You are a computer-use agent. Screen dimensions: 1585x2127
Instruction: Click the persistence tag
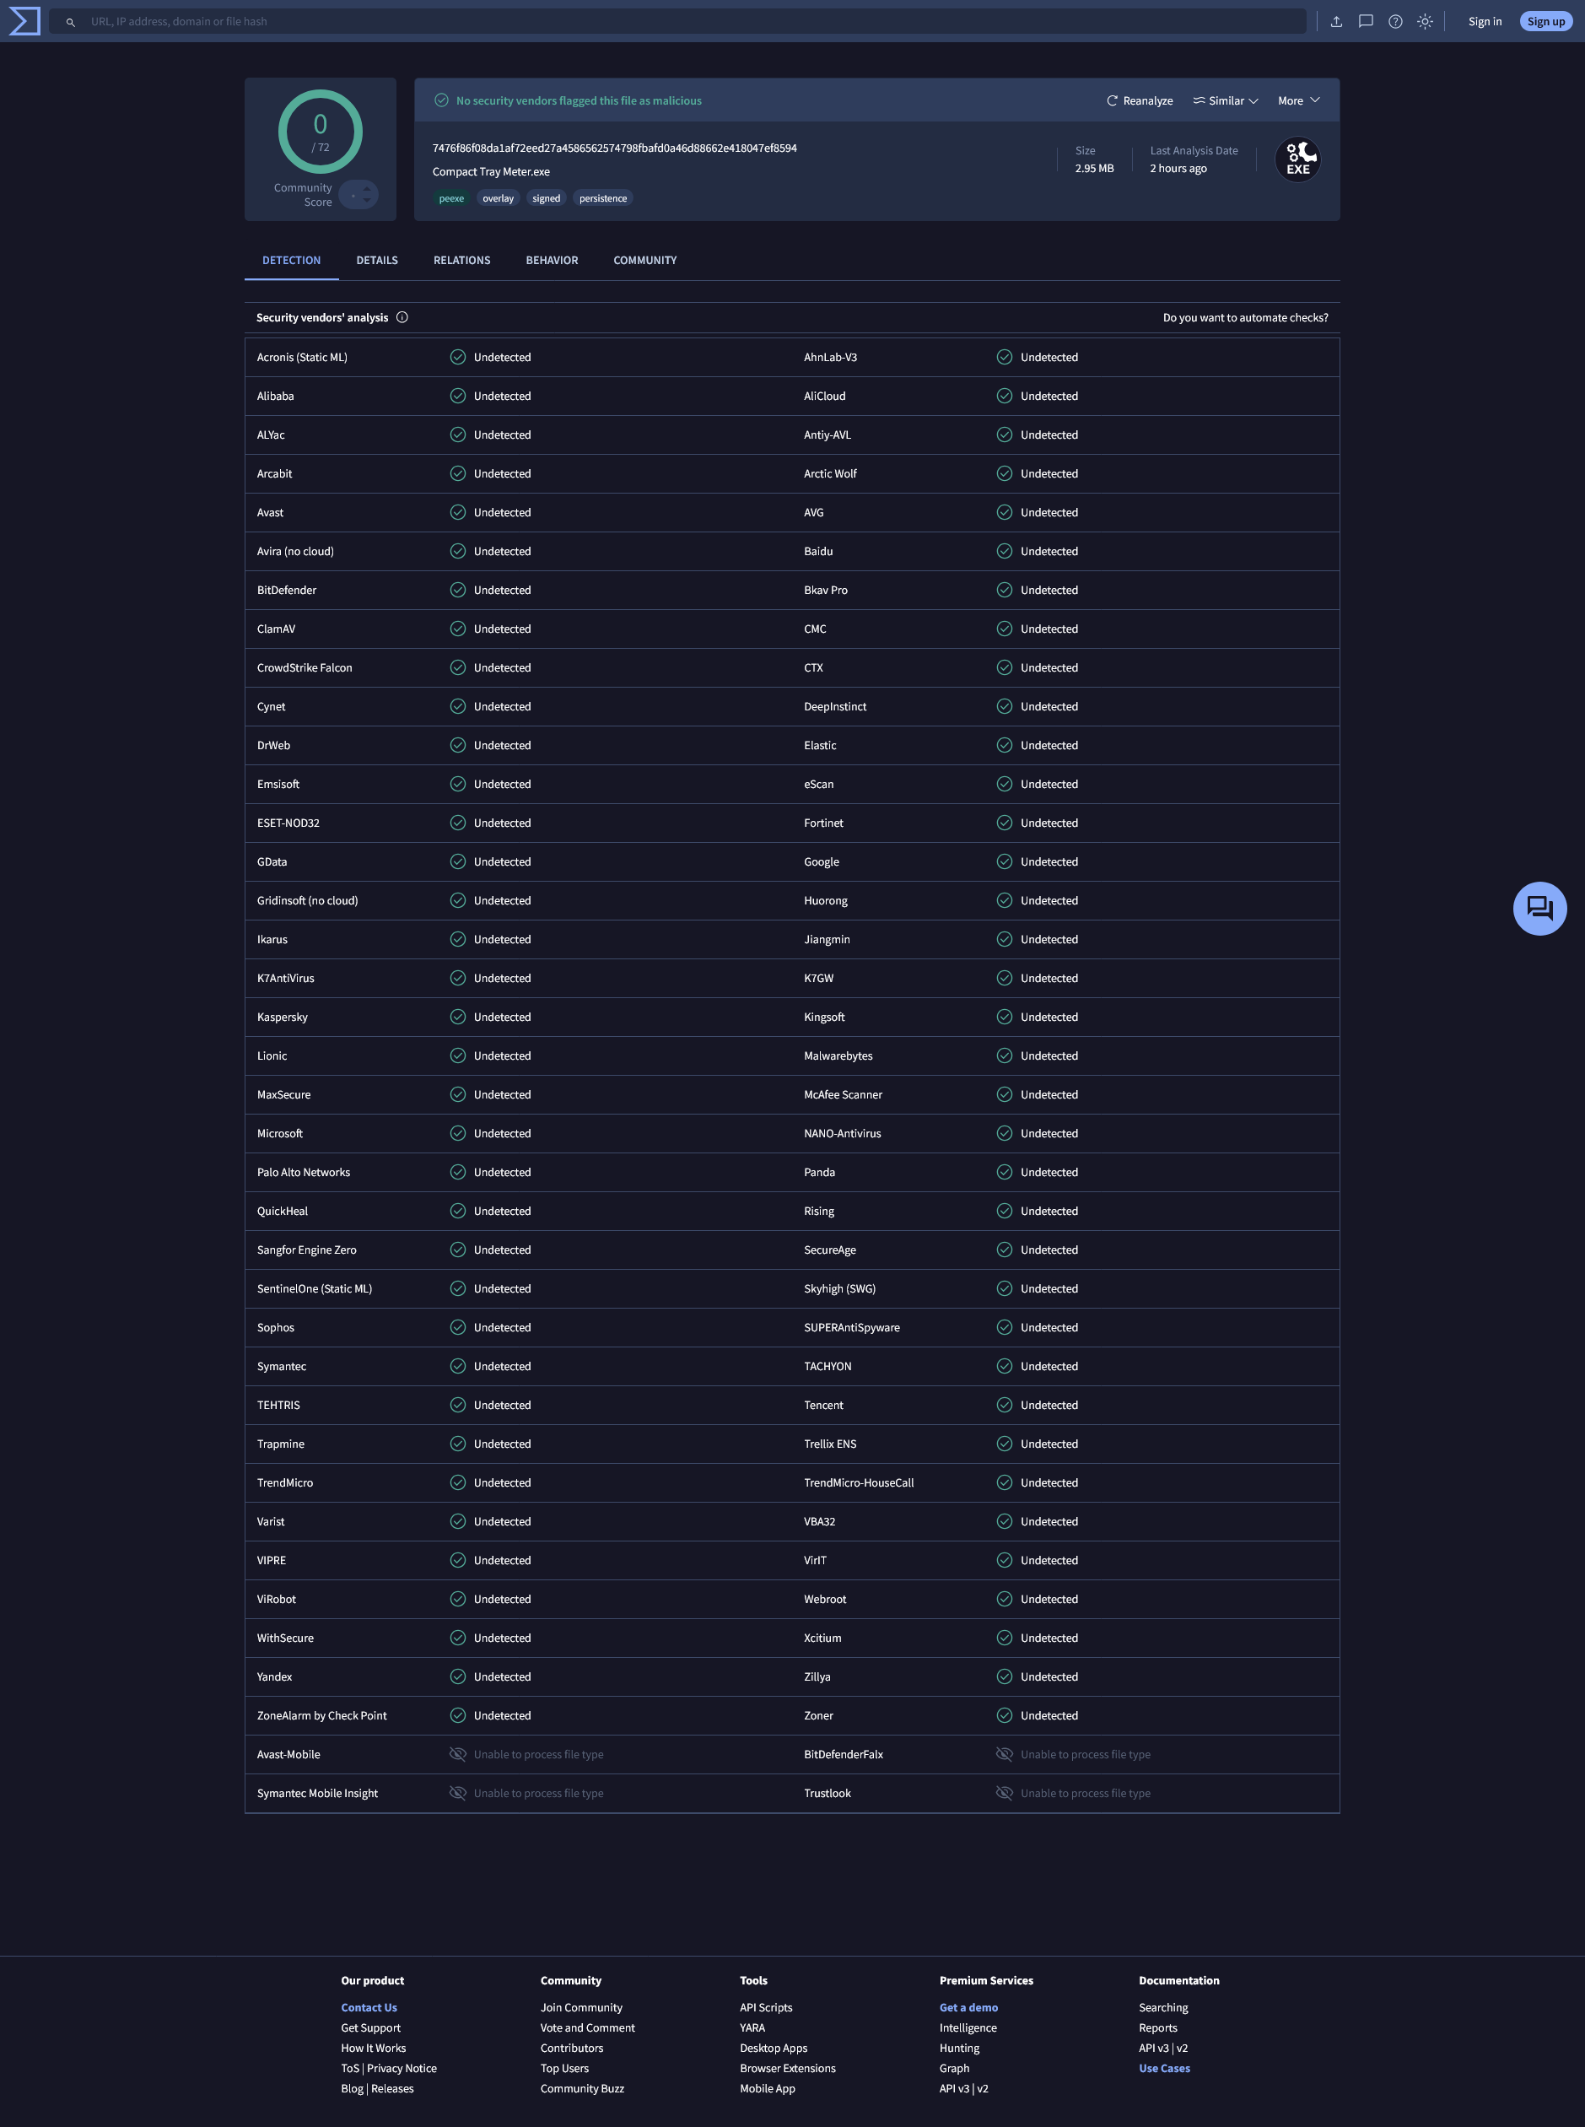[x=602, y=198]
